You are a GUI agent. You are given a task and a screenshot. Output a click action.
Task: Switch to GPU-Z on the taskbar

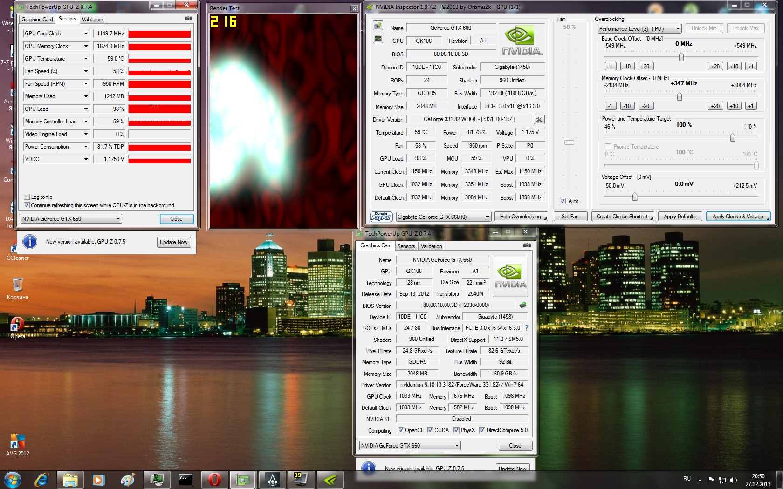pos(243,479)
